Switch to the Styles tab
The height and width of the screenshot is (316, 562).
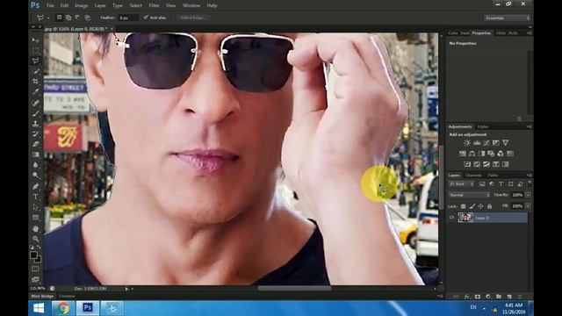coord(482,126)
